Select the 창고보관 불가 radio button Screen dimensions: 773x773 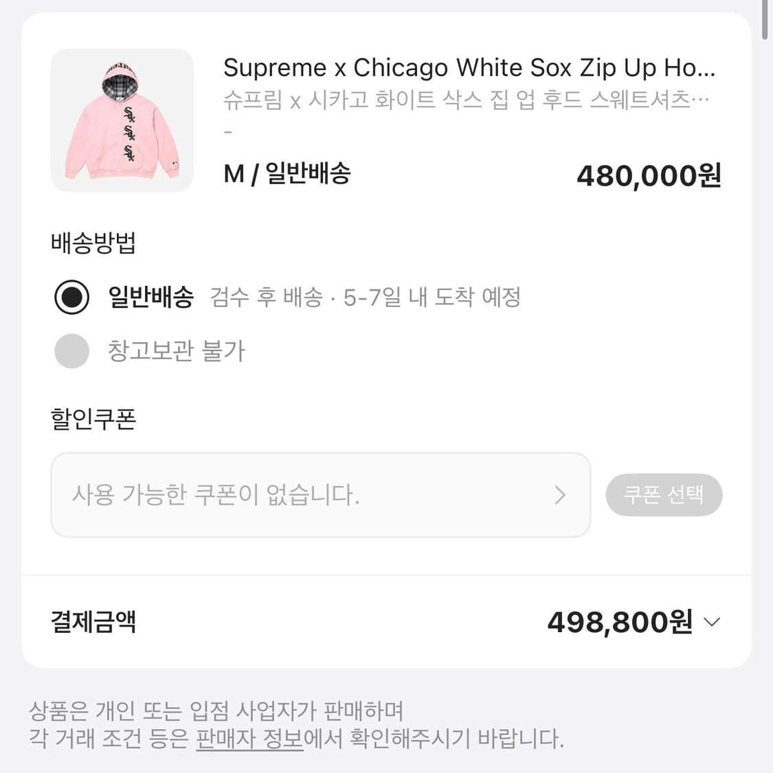pos(71,351)
